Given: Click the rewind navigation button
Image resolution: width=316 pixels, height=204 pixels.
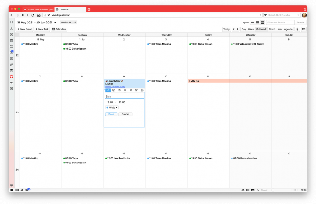Looking at the screenshot, I should point(23,15).
